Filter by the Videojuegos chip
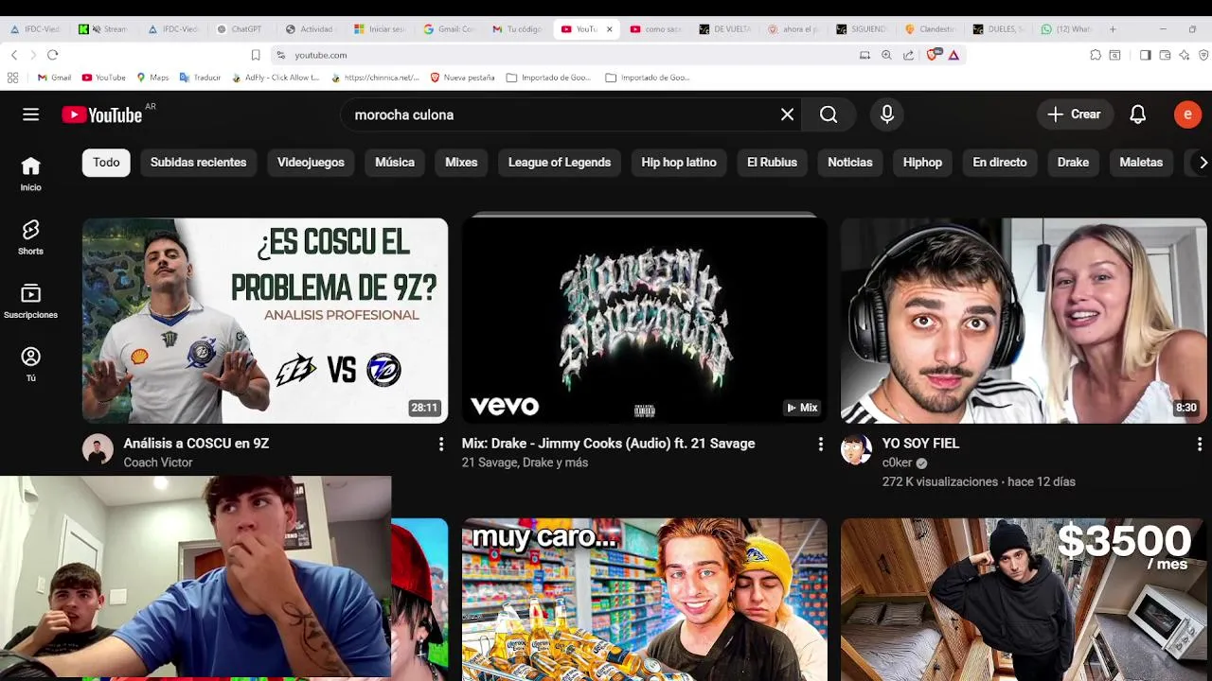This screenshot has height=681, width=1212. pos(311,163)
